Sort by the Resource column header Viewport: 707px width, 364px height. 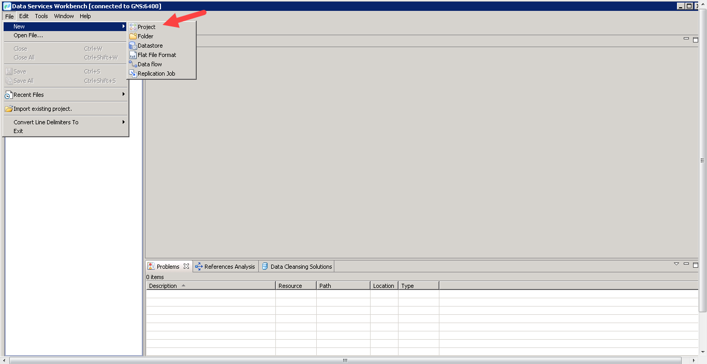(x=296, y=286)
